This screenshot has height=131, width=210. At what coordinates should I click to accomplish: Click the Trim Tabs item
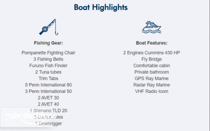pos(48,78)
